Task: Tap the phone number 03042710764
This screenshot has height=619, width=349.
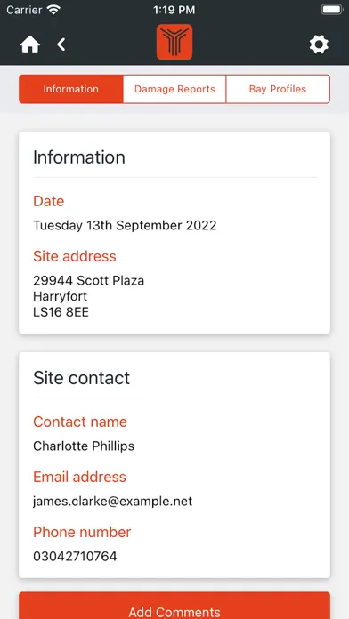Action: 75,556
